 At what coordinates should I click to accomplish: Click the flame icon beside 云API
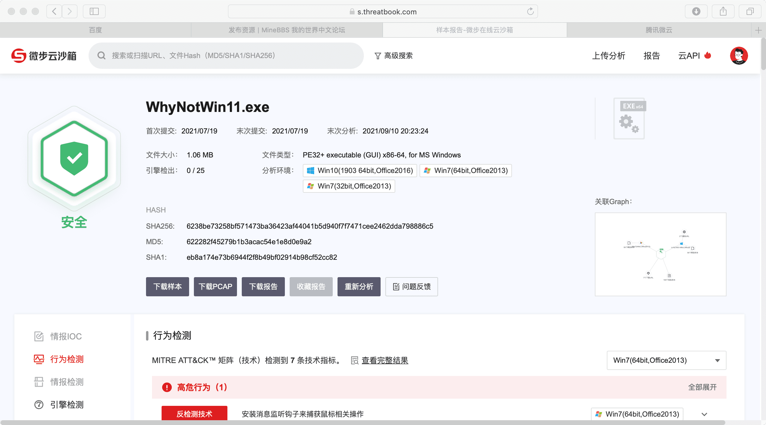(708, 55)
